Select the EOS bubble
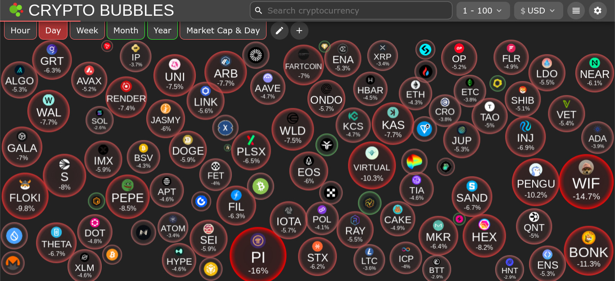This screenshot has height=281, width=615. tap(309, 171)
